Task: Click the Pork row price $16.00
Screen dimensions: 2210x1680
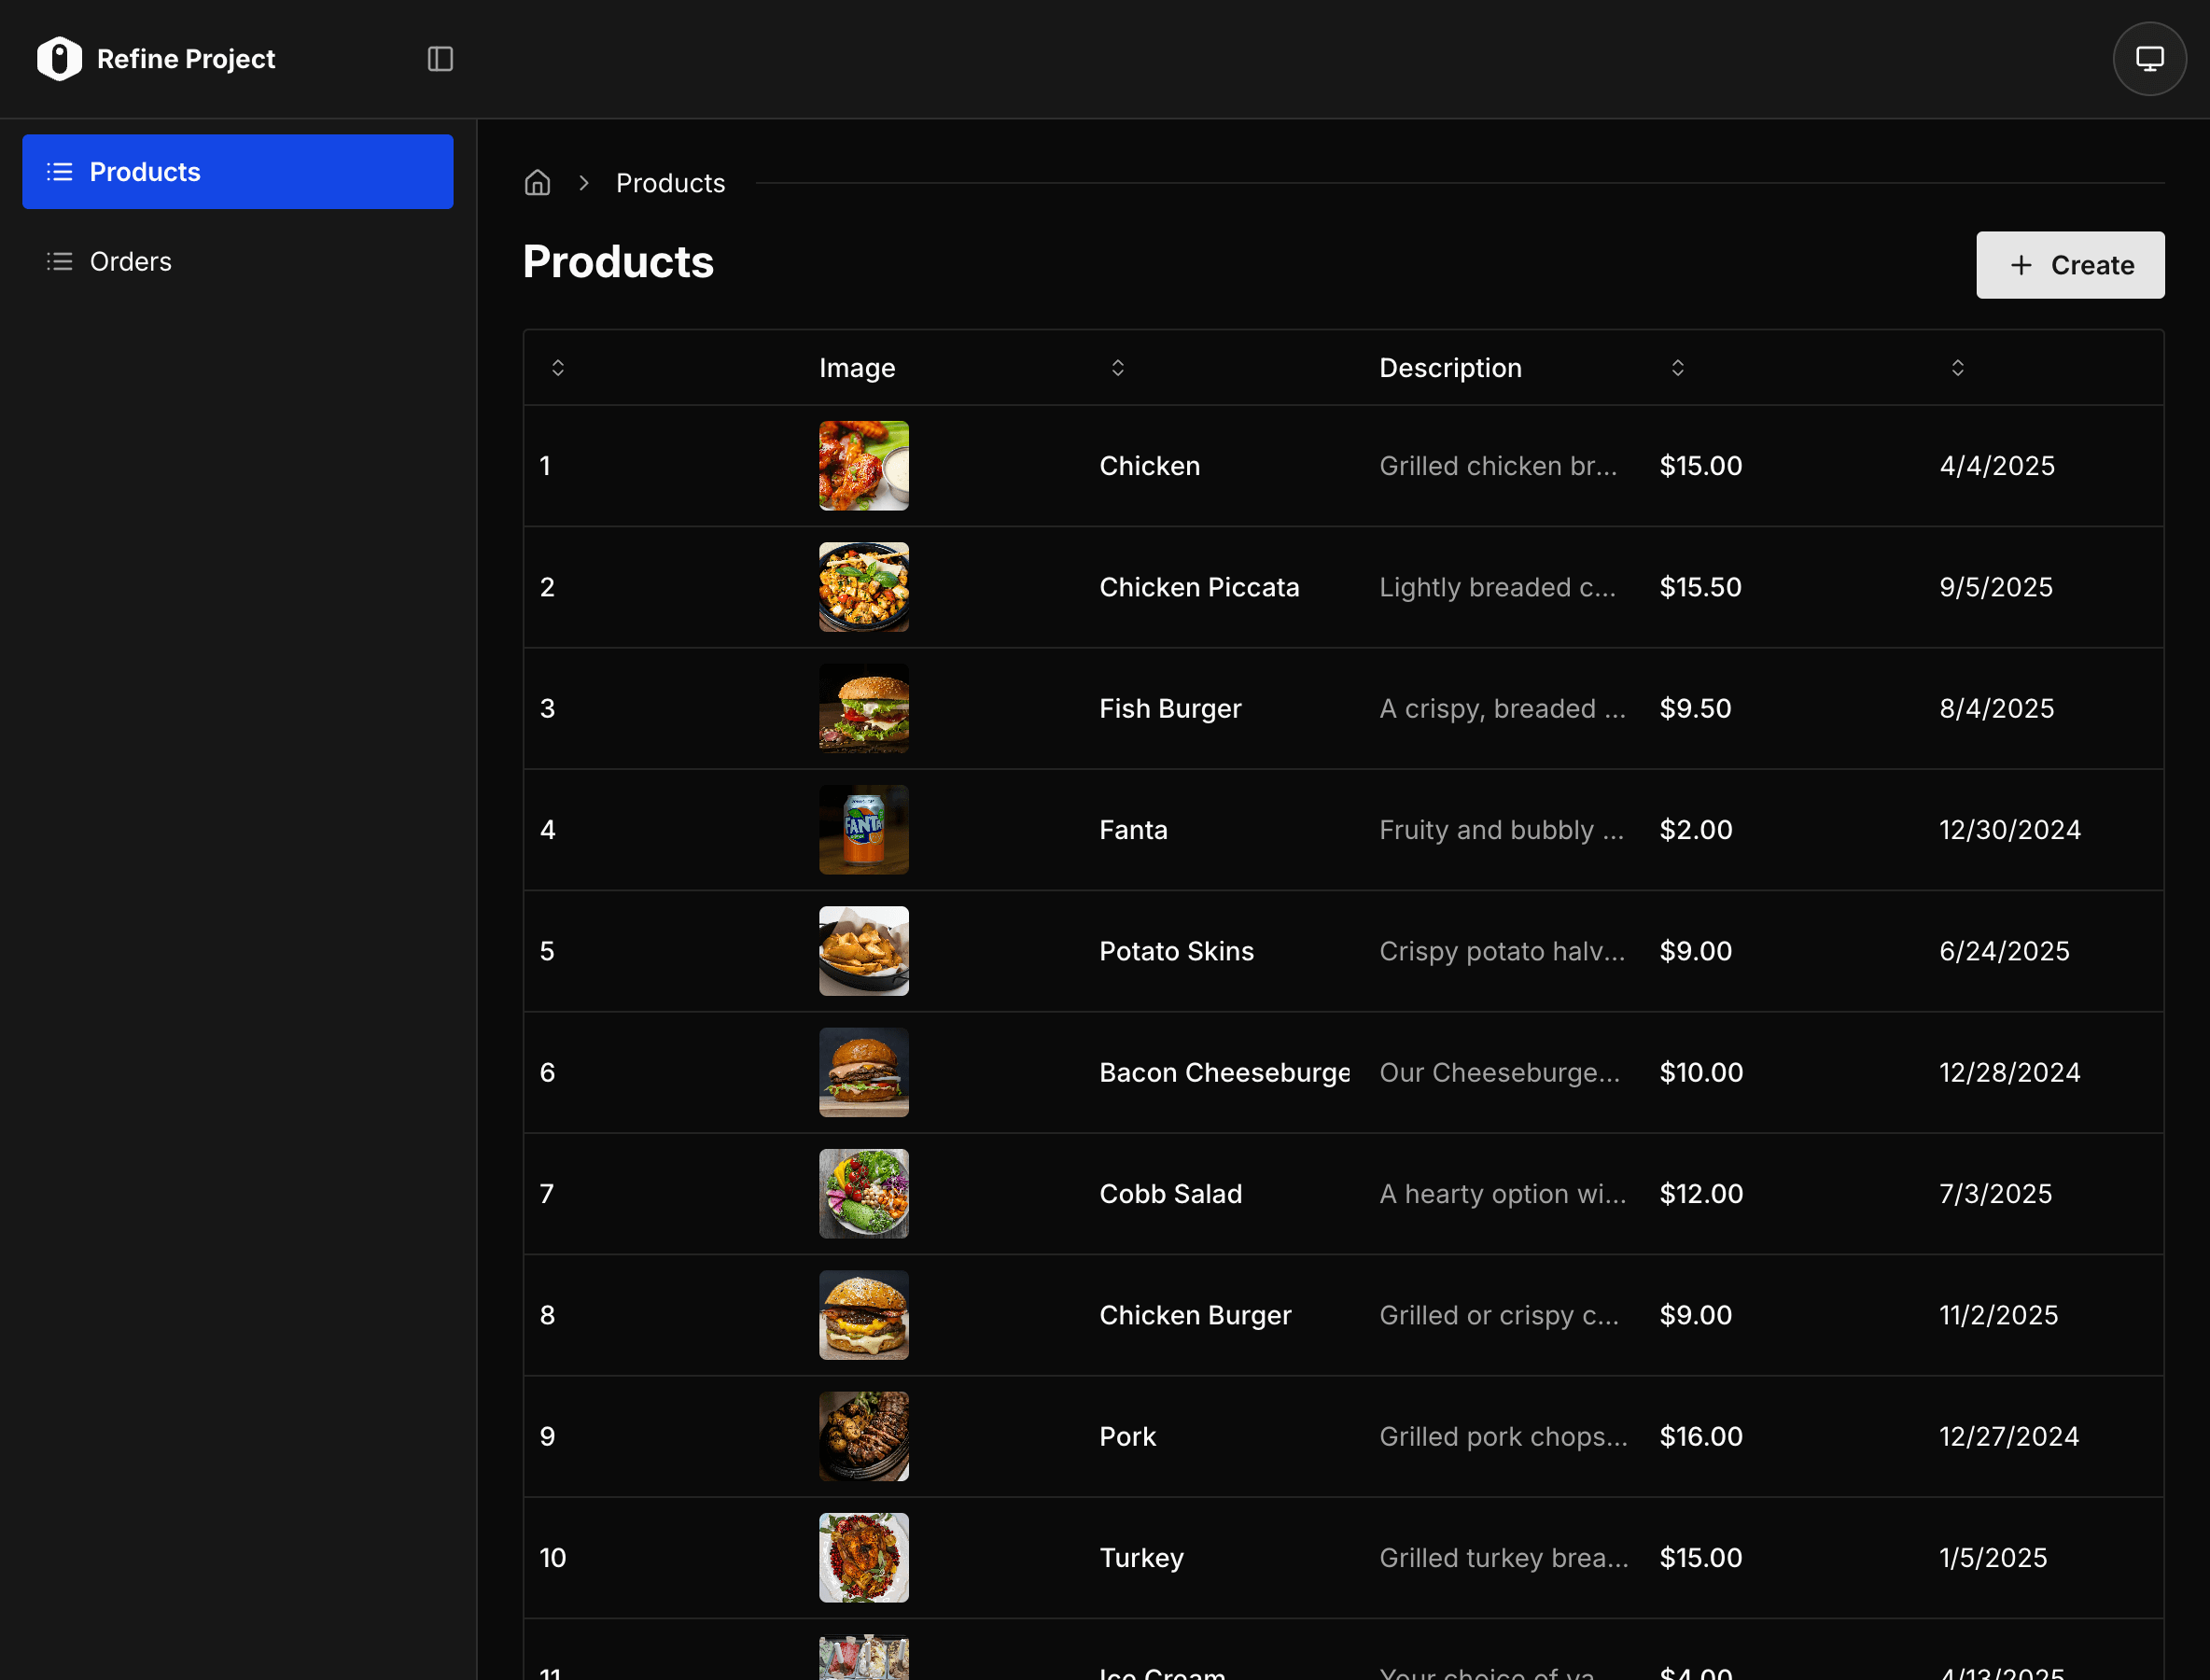Action: point(1701,1437)
